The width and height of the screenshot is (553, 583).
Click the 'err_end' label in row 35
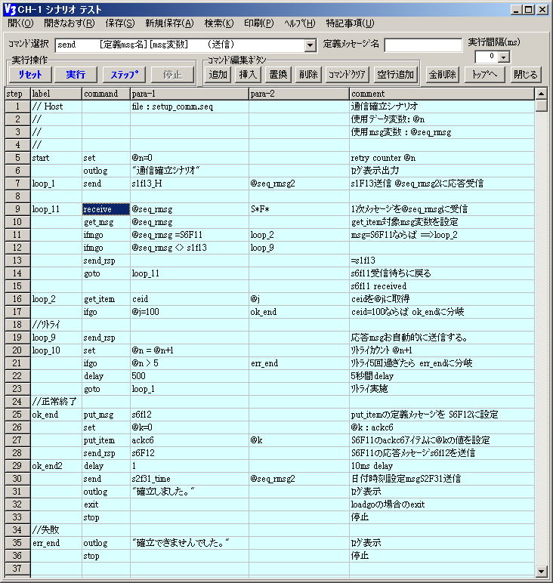[x=56, y=543]
